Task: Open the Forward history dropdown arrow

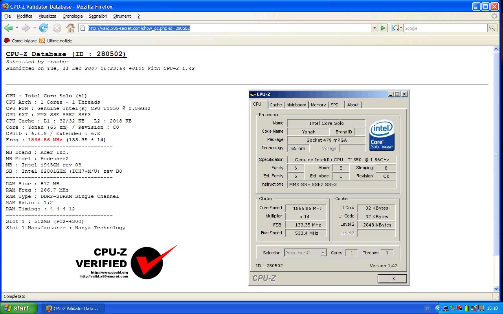Action: coord(35,28)
